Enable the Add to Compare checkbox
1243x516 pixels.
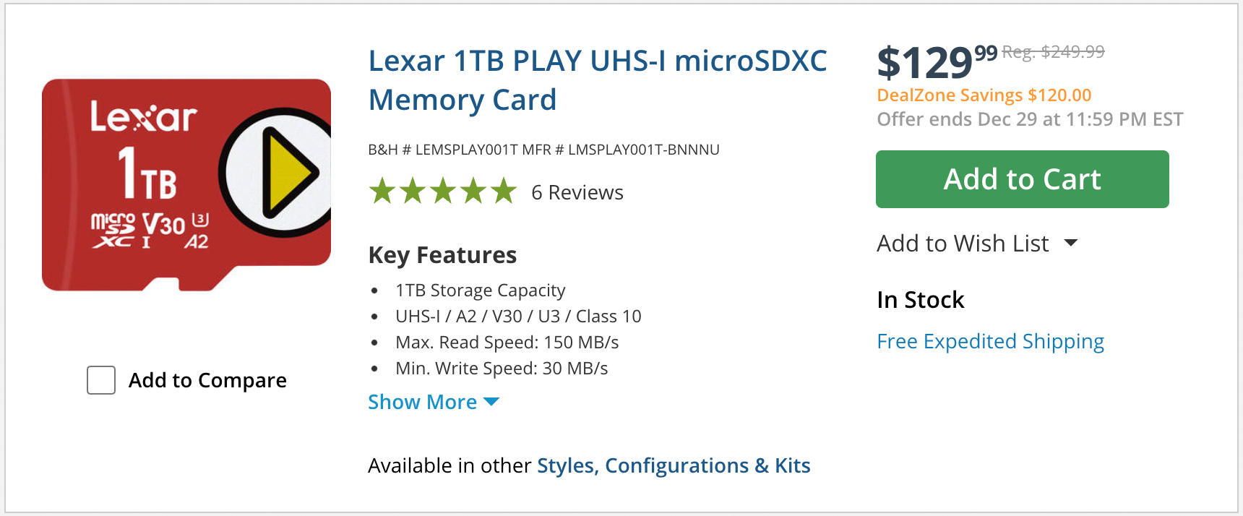point(101,379)
